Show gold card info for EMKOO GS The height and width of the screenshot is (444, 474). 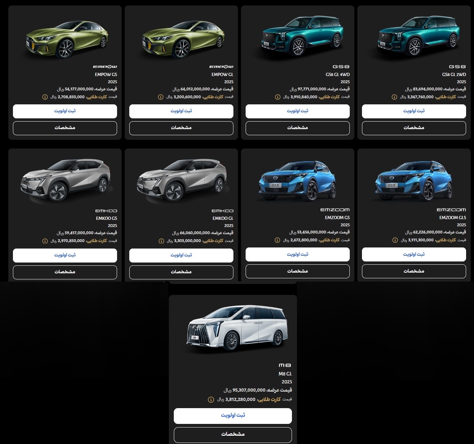coord(45,241)
